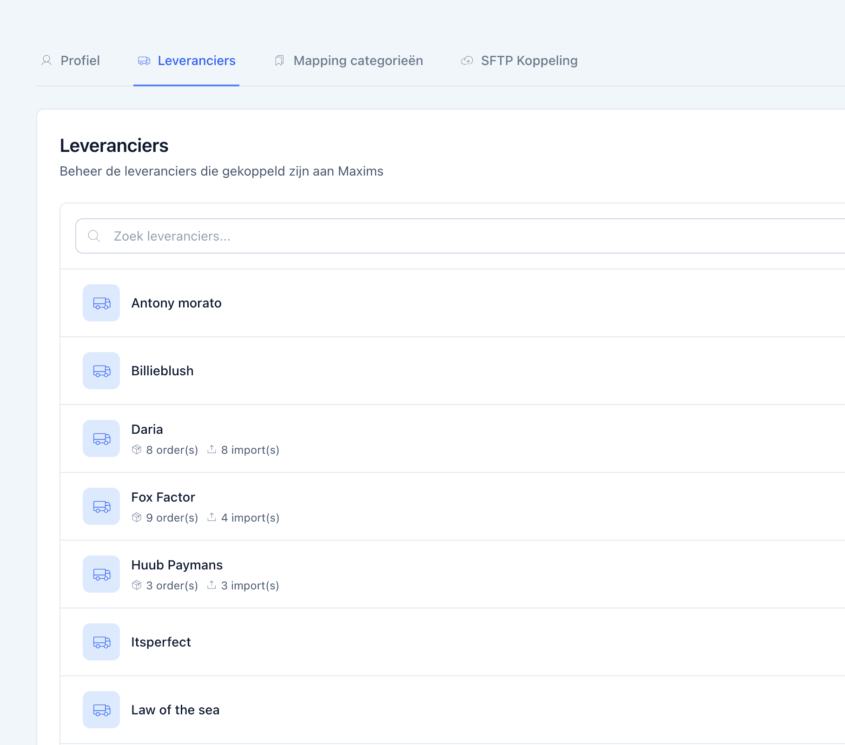The height and width of the screenshot is (745, 845).
Task: Switch to the Mapping categorieën tab
Action: tap(358, 60)
